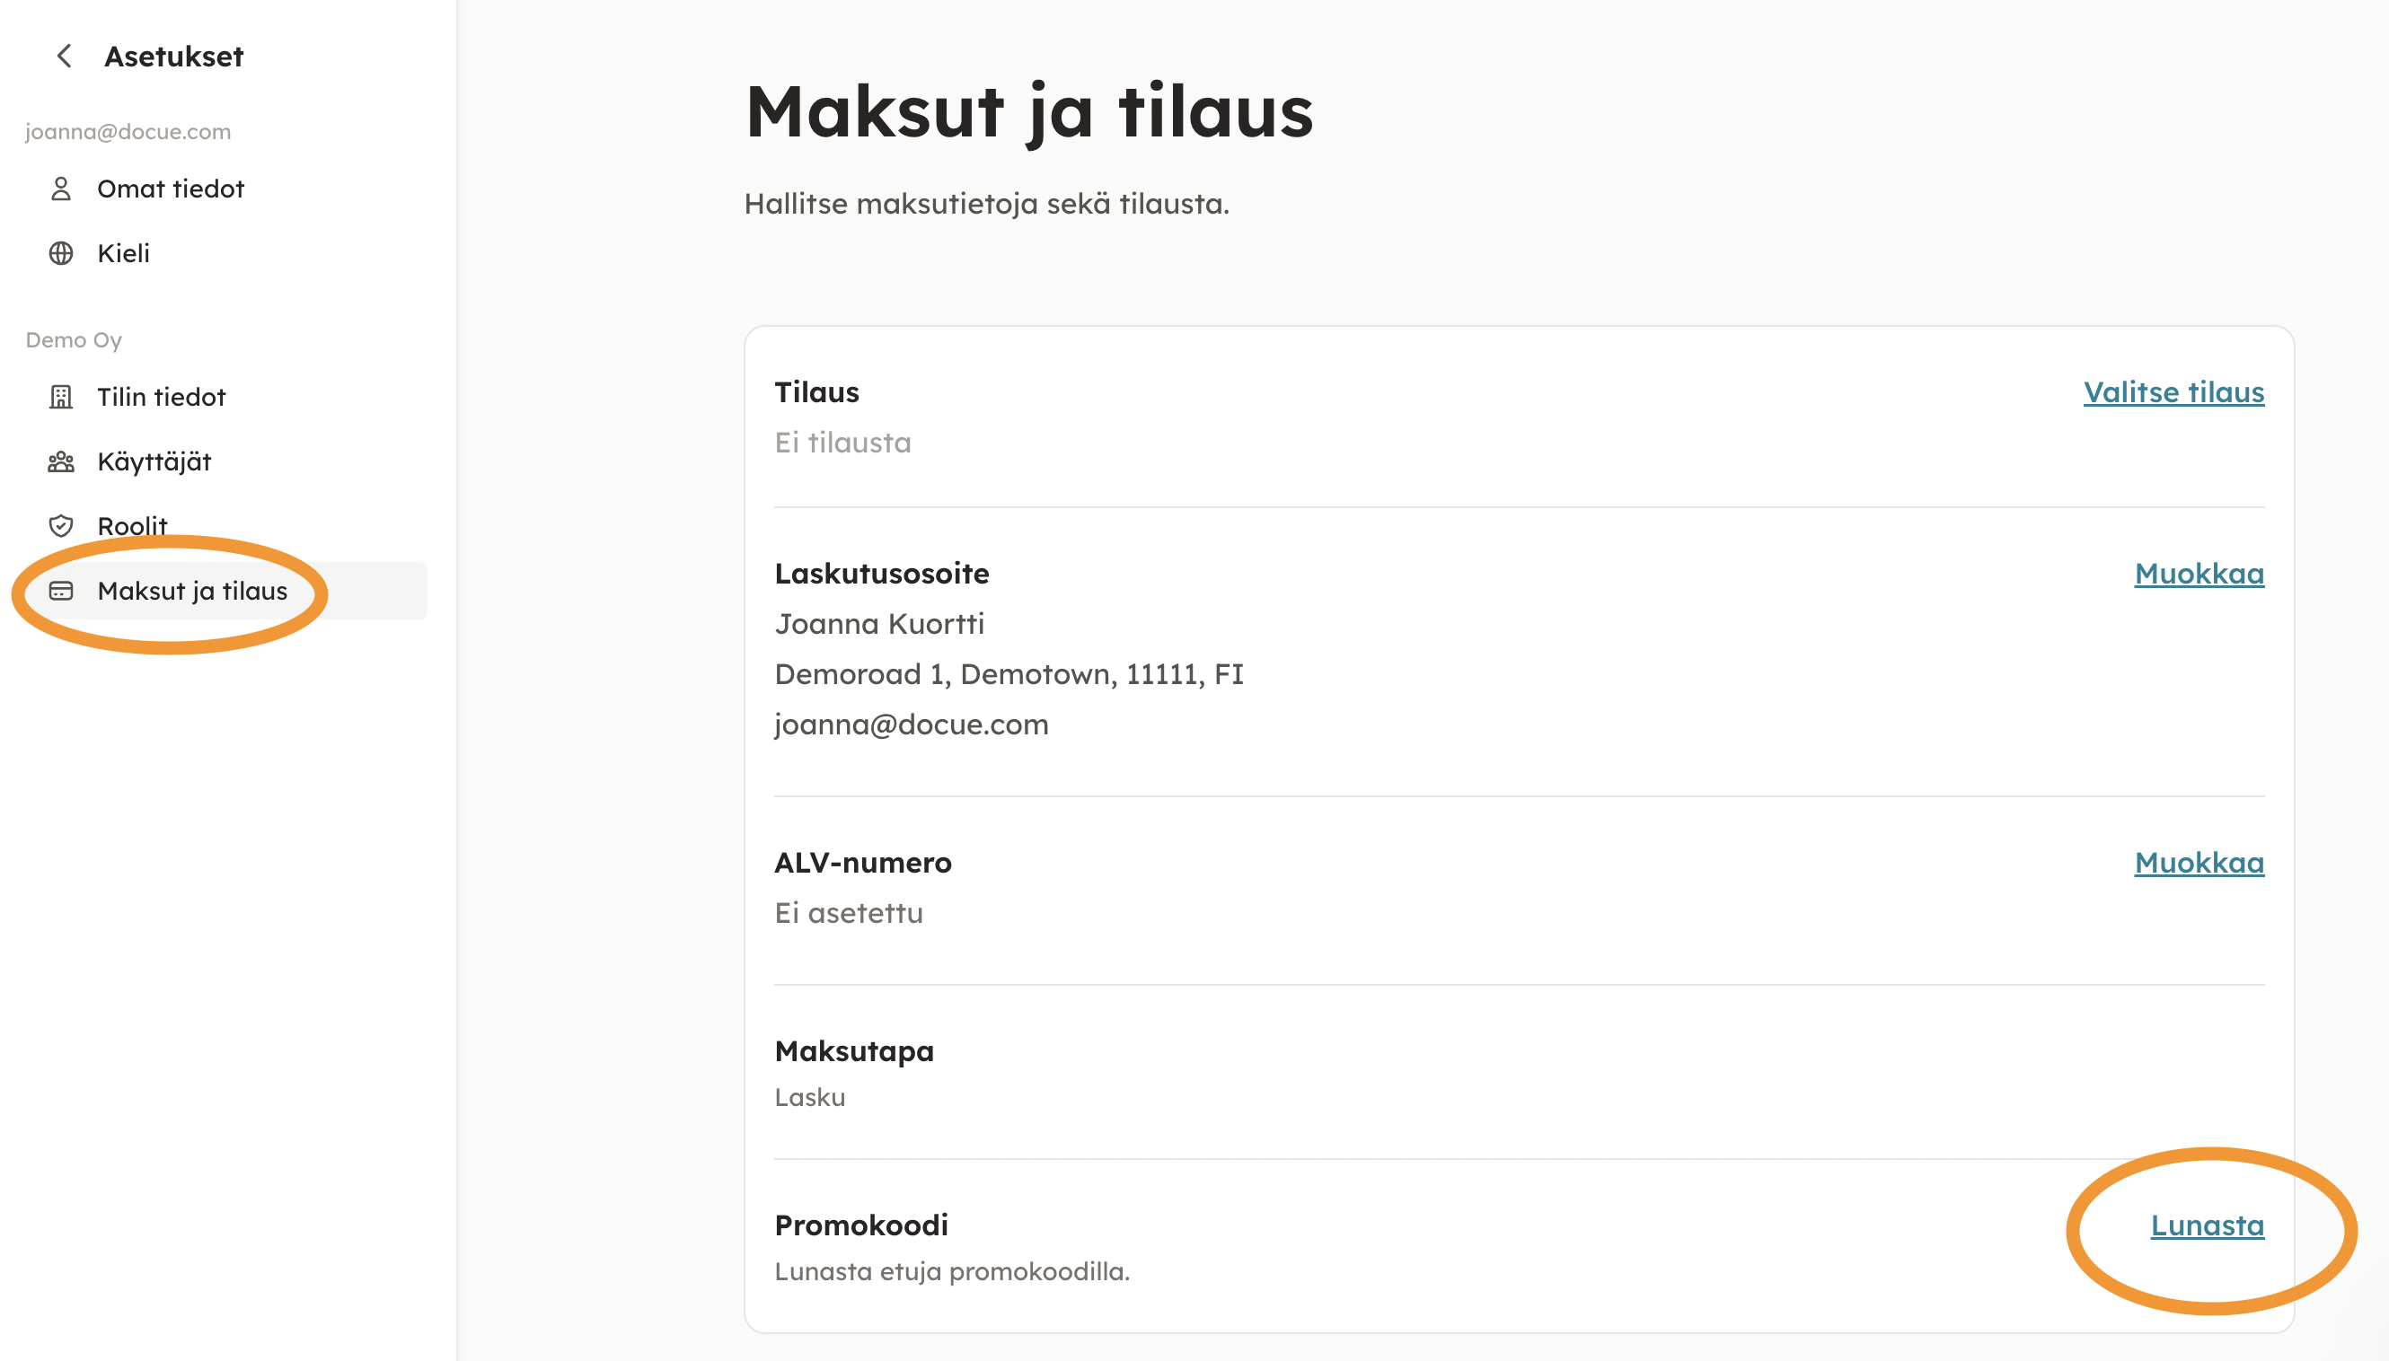The image size is (2389, 1361).
Task: Click Lunasta to redeem promo code
Action: pyautogui.click(x=2207, y=1225)
